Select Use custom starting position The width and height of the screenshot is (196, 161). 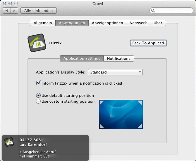pyautogui.click(x=38, y=101)
